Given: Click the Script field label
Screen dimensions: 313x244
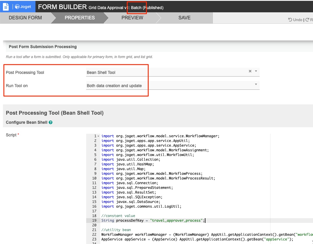Looking at the screenshot, I should (x=11, y=135).
